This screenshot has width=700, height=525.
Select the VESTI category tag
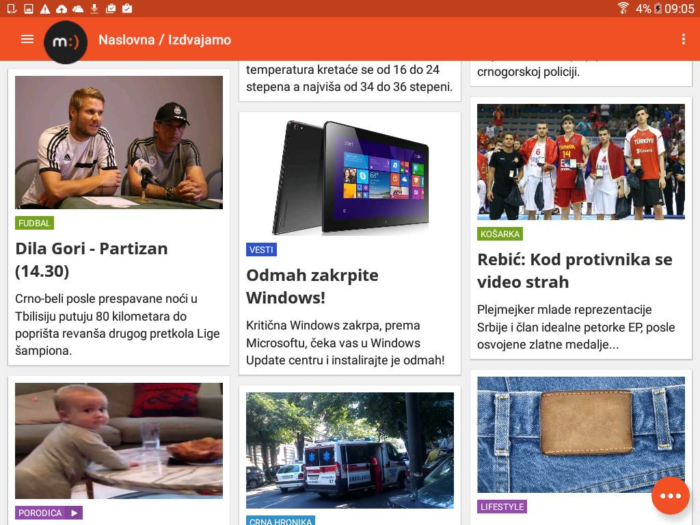(261, 250)
